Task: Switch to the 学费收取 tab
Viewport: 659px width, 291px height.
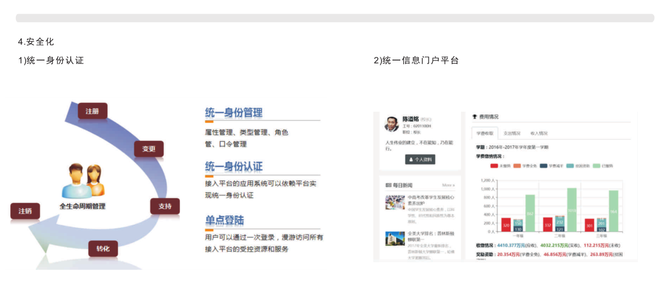Action: (x=485, y=133)
